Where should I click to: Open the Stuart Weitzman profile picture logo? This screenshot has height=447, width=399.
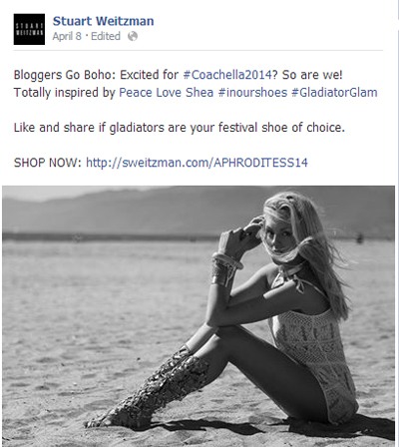pyautogui.click(x=29, y=29)
